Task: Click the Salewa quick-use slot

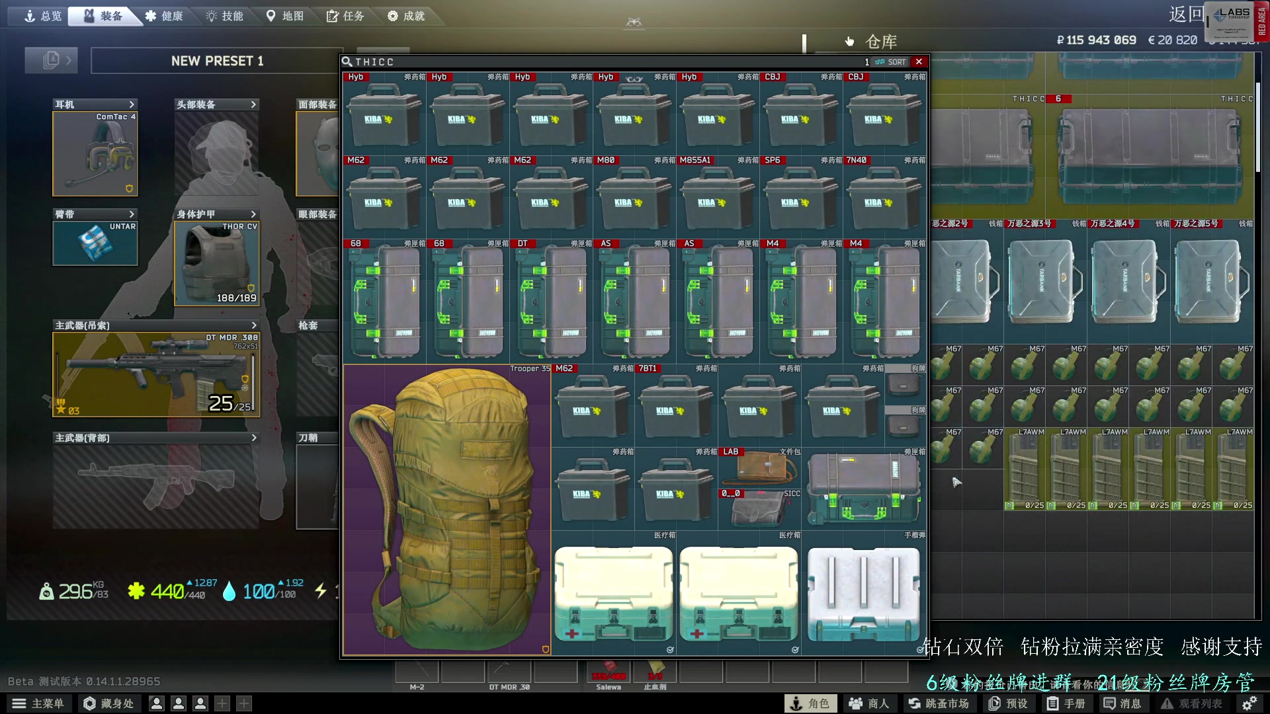Action: click(x=609, y=671)
